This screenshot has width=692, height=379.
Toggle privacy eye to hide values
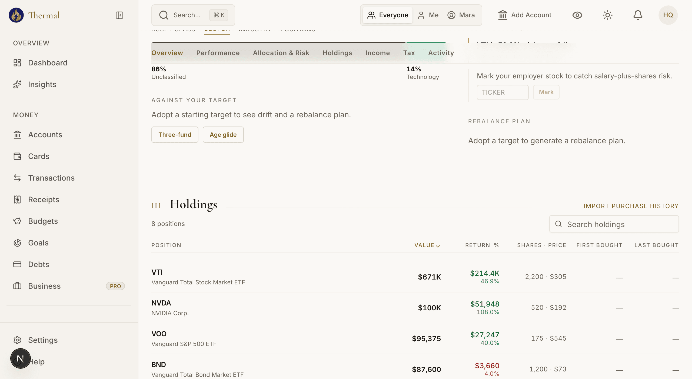(x=577, y=15)
